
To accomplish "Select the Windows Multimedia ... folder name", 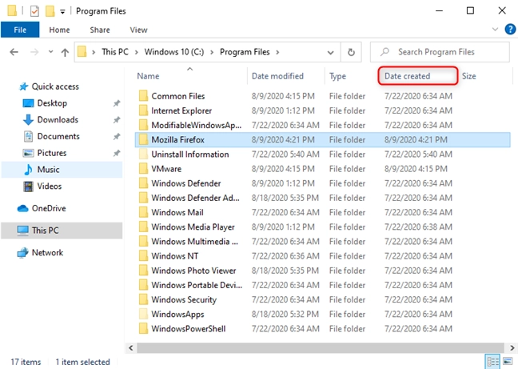I will tap(194, 242).
